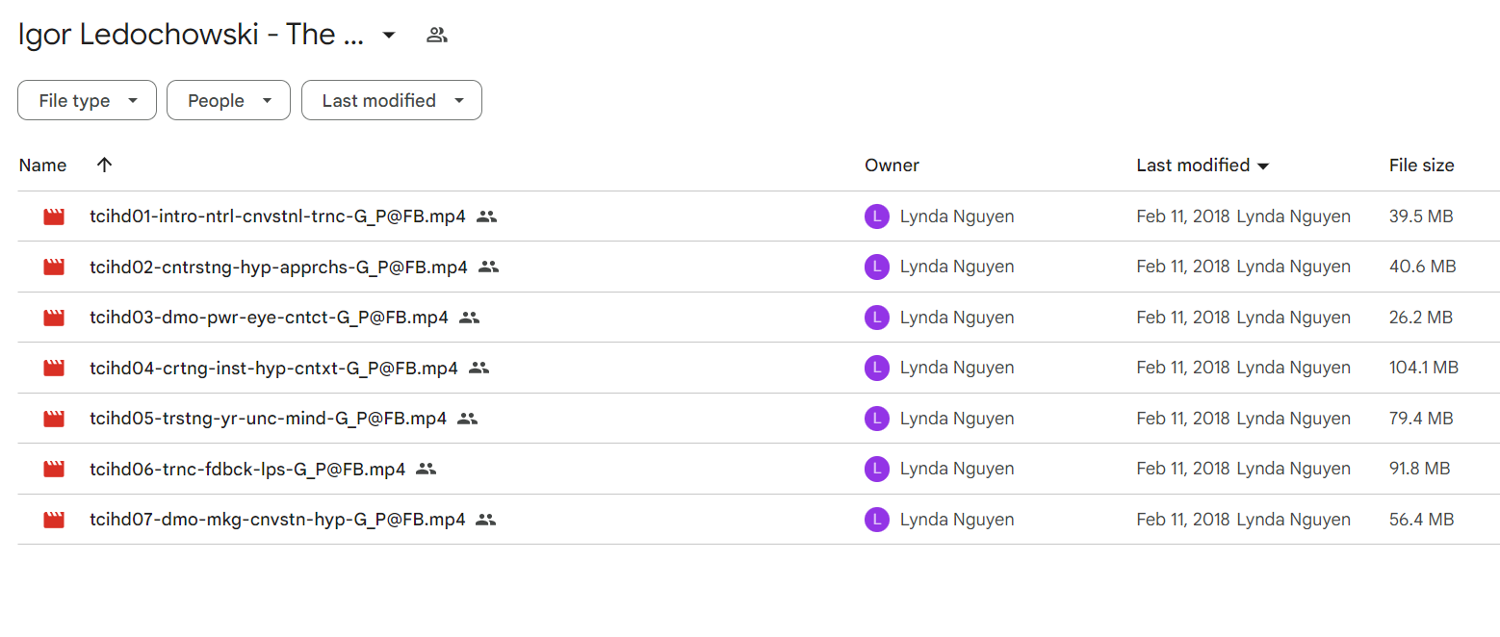Open the Last modified column dropdown arrow
1500x637 pixels.
(x=1263, y=166)
